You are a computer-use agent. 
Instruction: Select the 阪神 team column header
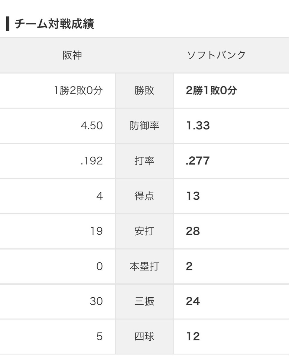(72, 55)
